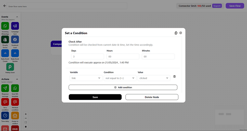Select the Shopify Events icon
The height and width of the screenshot is (131, 247).
[5, 39]
